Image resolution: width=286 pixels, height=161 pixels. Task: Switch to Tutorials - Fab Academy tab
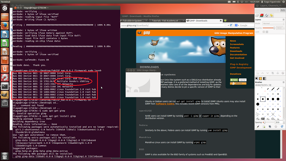[166, 21]
